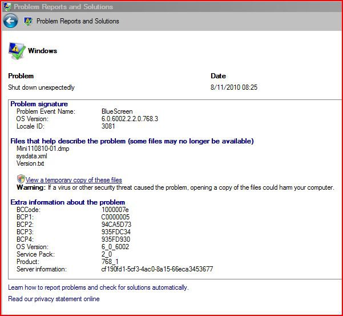This screenshot has width=343, height=316.
Task: Select Service Pack value 2_0
Action: (x=107, y=254)
